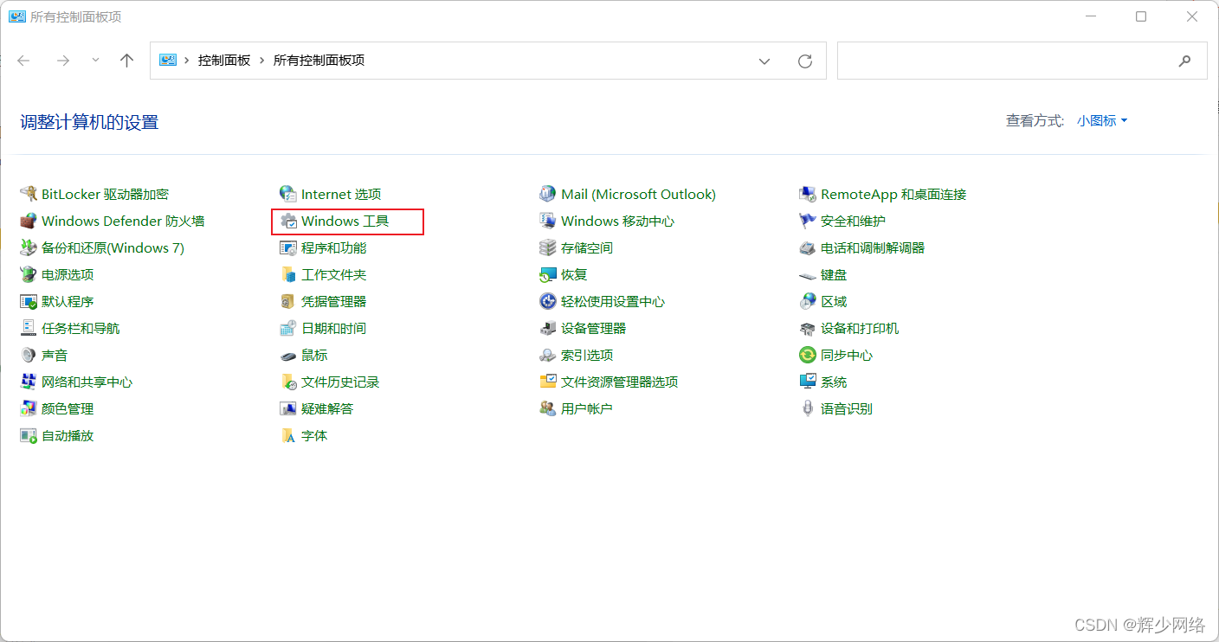Click the 疑难解答 icon
1219x642 pixels.
tap(288, 408)
